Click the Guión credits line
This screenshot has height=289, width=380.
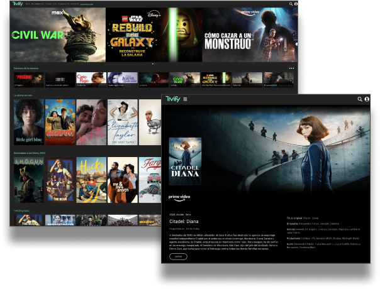323,246
